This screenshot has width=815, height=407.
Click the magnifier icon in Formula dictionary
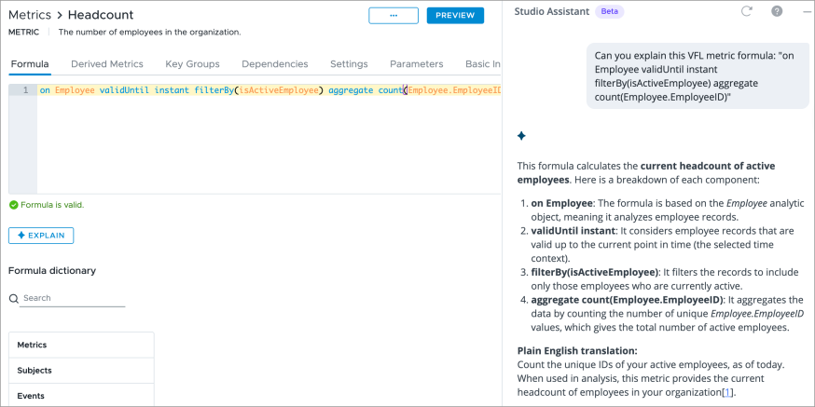pos(14,299)
